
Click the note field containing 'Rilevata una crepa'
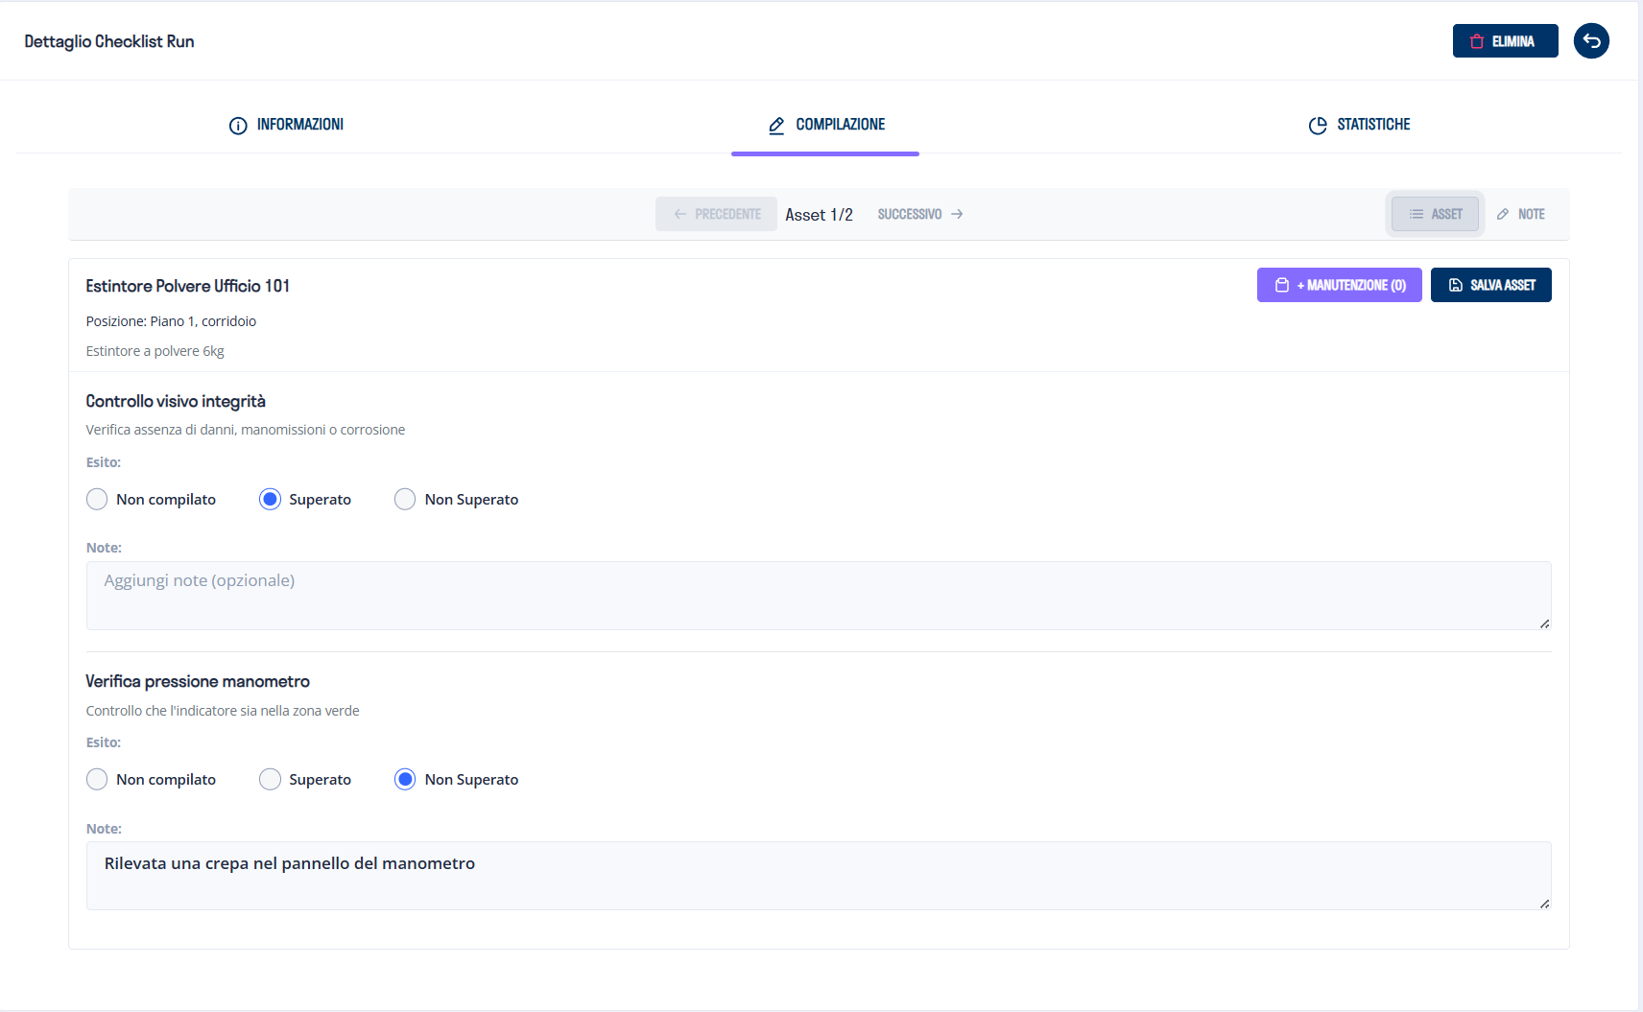coord(818,876)
